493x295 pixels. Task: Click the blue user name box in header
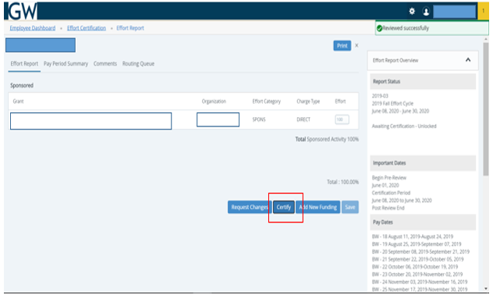454,12
